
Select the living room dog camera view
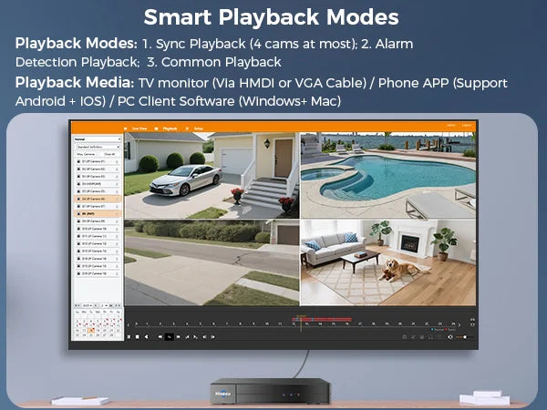388,262
